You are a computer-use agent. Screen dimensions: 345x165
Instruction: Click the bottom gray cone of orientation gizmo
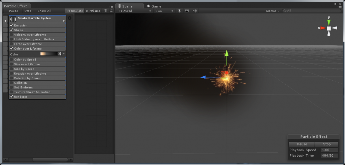tap(329, 34)
